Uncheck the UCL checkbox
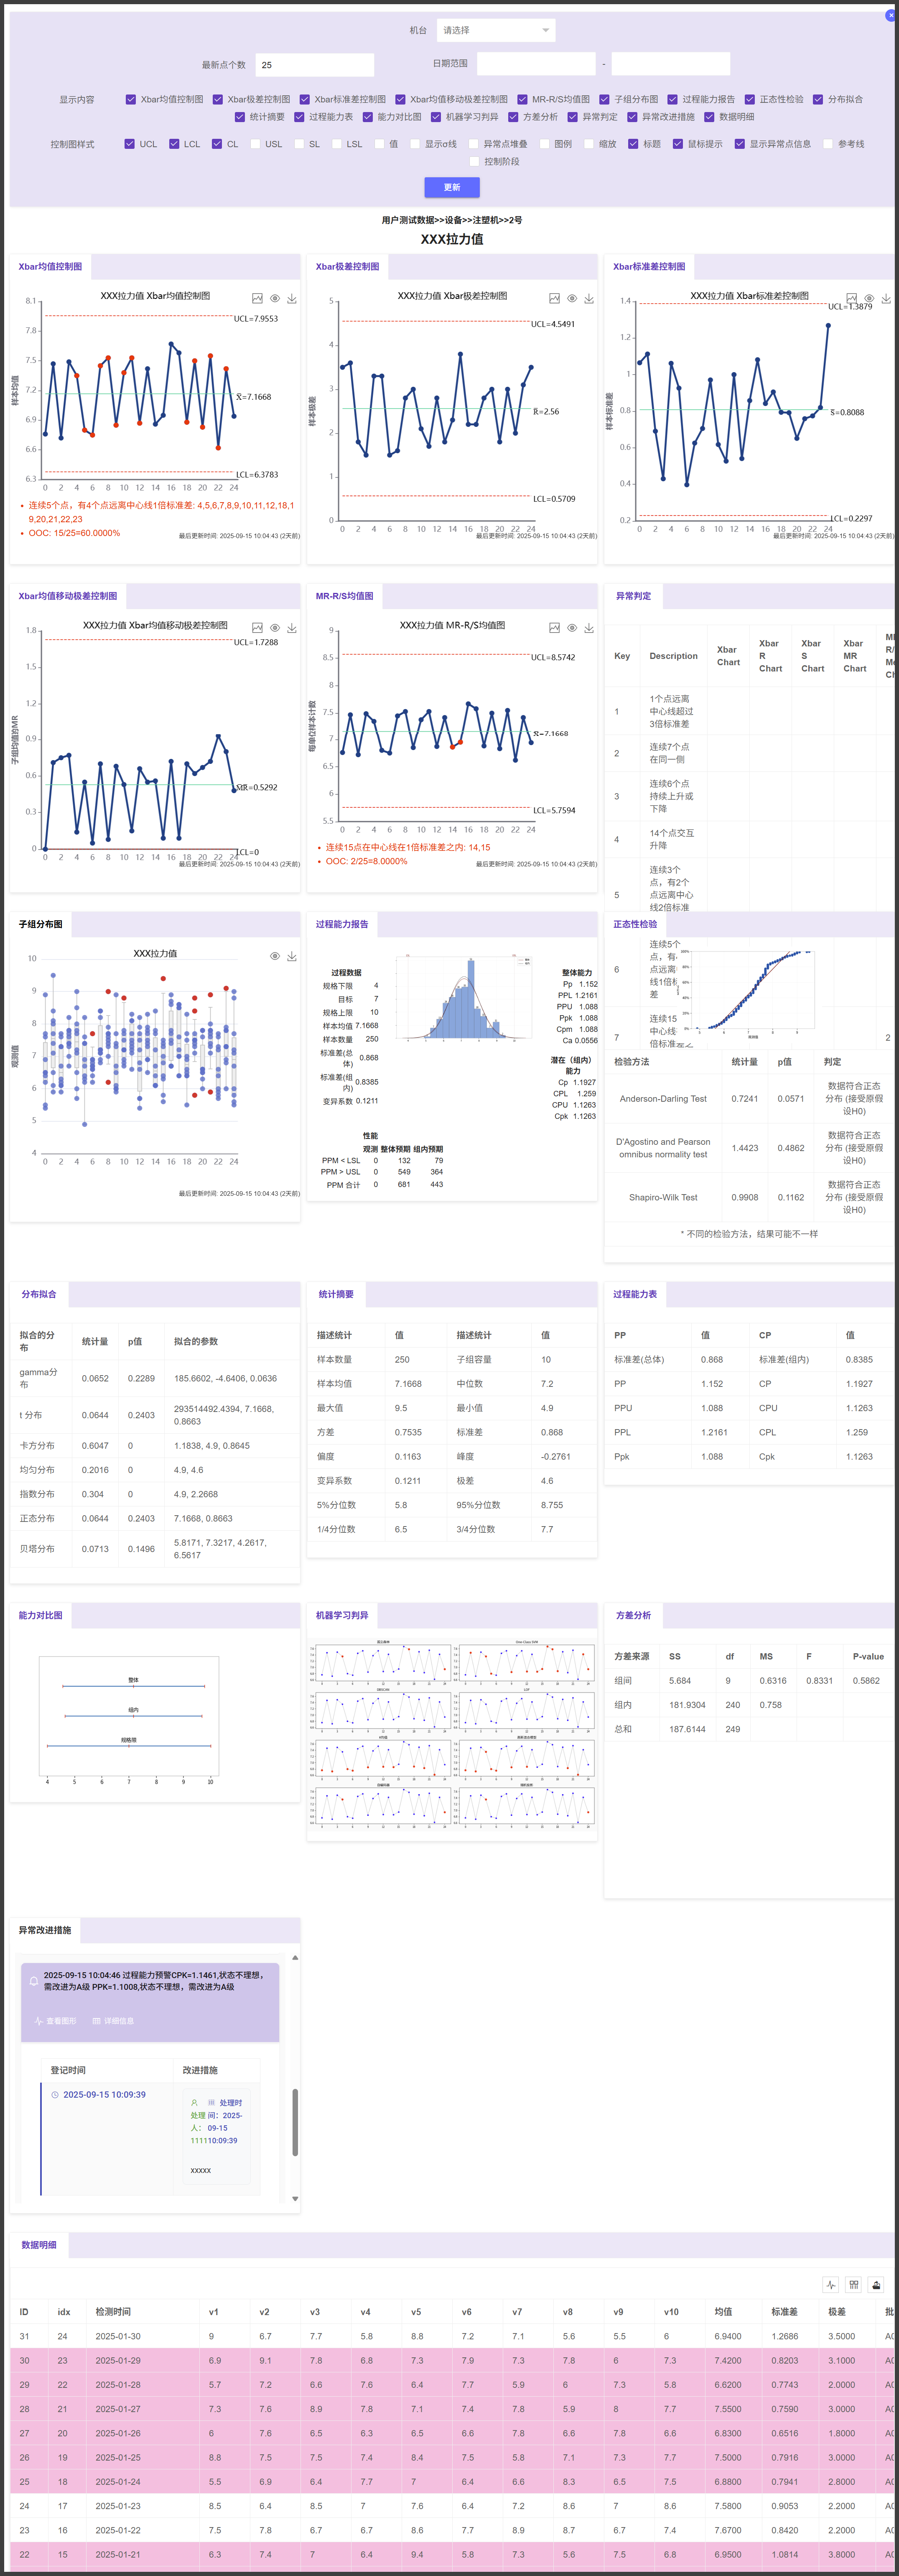Image resolution: width=899 pixels, height=2576 pixels. pos(130,144)
